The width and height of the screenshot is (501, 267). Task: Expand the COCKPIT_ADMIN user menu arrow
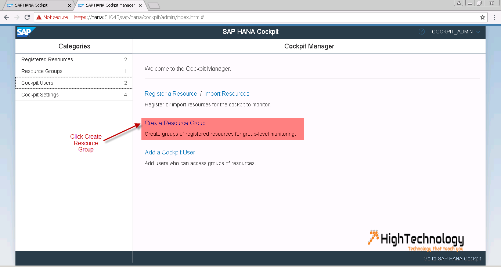[478, 32]
